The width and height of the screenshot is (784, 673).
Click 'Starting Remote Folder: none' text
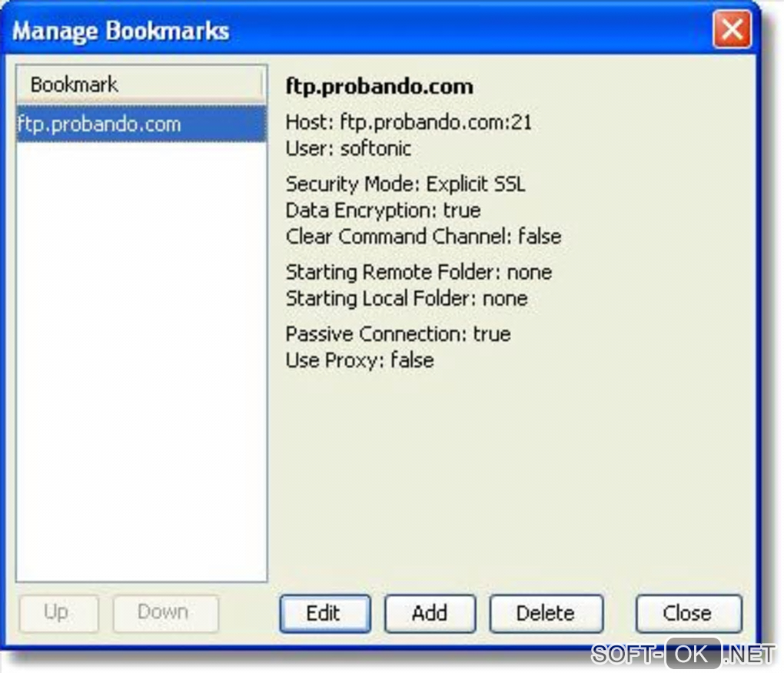pos(418,272)
